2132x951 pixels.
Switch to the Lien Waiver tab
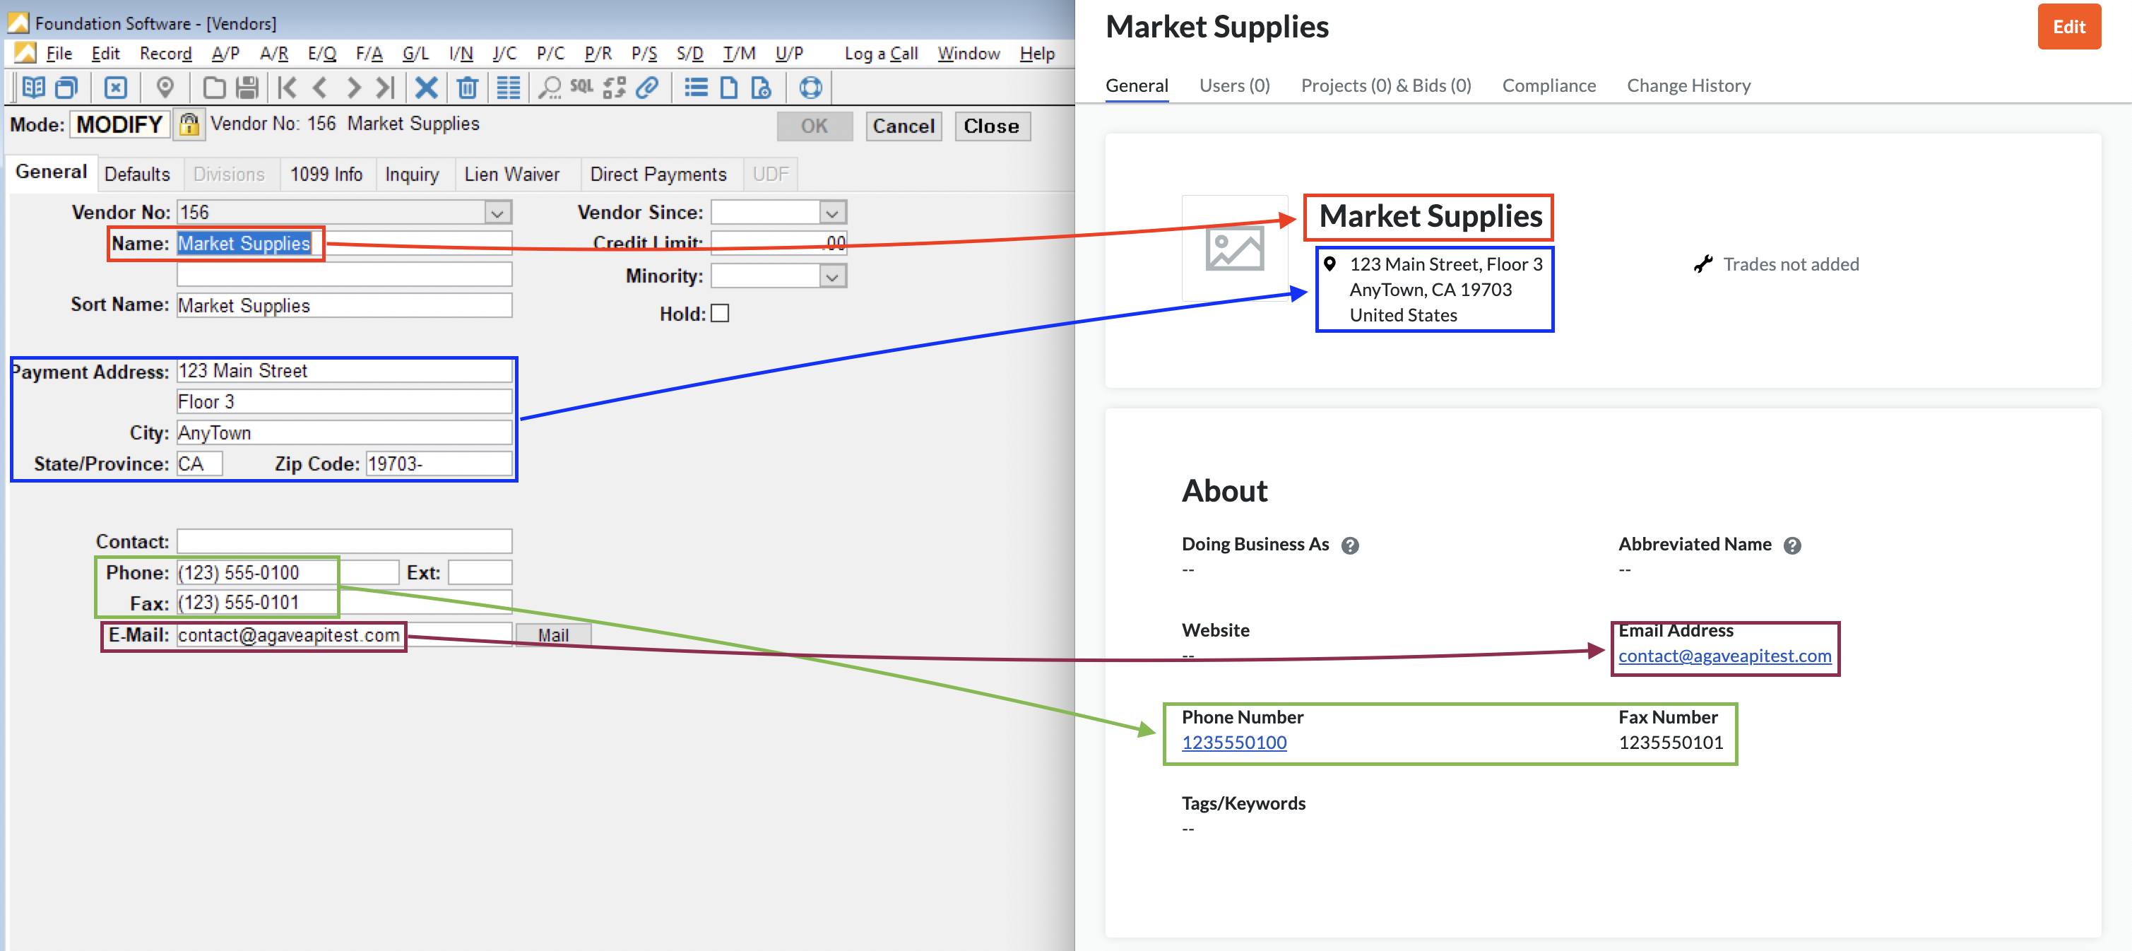(x=511, y=175)
